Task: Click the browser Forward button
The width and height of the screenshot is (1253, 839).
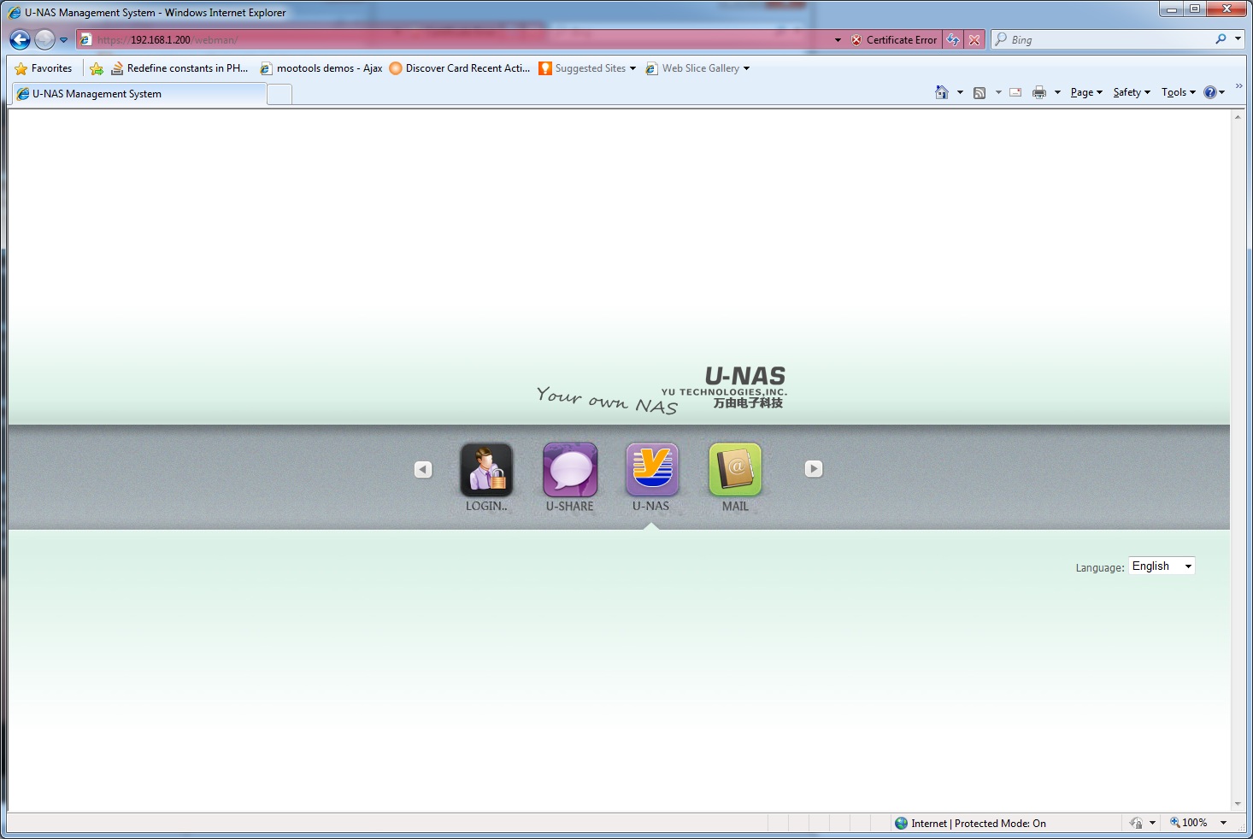Action: [x=44, y=39]
